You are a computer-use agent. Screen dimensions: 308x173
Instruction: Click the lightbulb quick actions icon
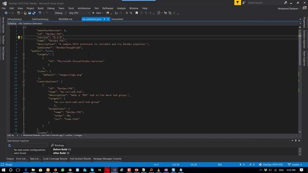[19, 37]
